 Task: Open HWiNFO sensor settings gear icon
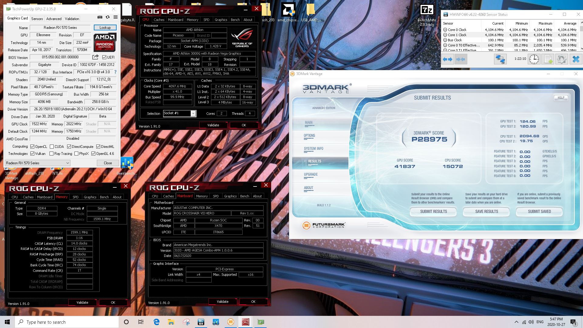[x=562, y=59]
